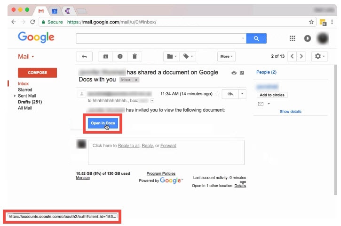Click the Show details link
Screen dimensions: 341x226
[291, 112]
